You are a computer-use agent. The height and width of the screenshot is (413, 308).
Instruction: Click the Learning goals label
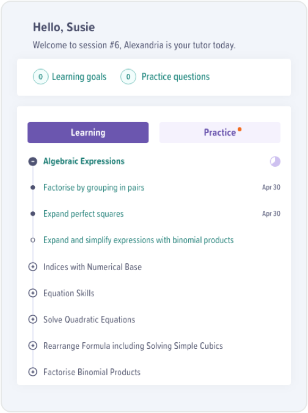[79, 77]
